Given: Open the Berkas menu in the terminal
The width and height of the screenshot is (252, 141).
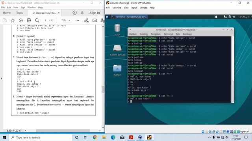Looking at the screenshot, I should (133, 34).
